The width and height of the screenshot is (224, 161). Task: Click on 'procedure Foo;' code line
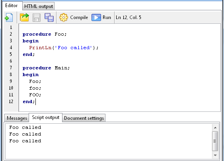(x=45, y=34)
